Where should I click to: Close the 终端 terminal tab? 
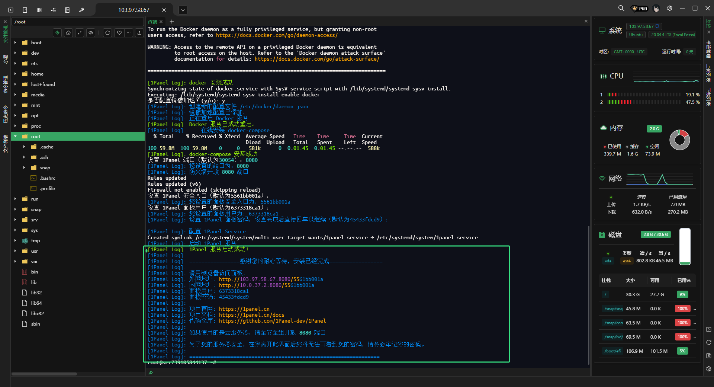point(161,22)
